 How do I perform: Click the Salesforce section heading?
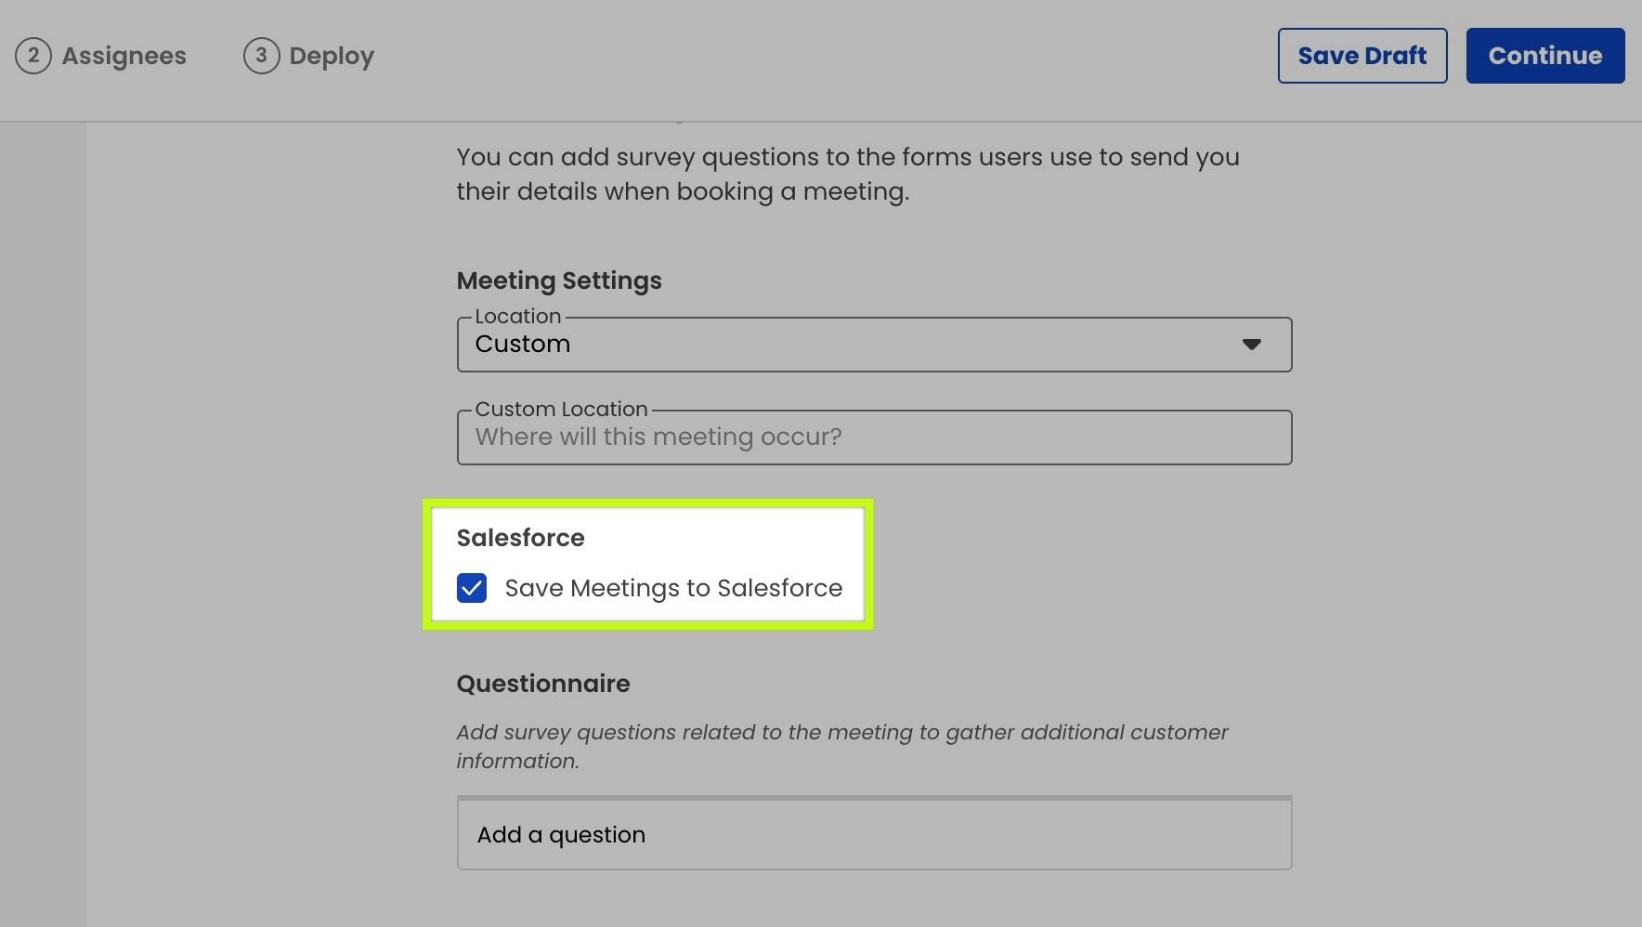point(520,538)
